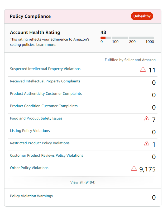
Task: Click warning icon beside Other Policy Violations
Action: click(x=134, y=169)
